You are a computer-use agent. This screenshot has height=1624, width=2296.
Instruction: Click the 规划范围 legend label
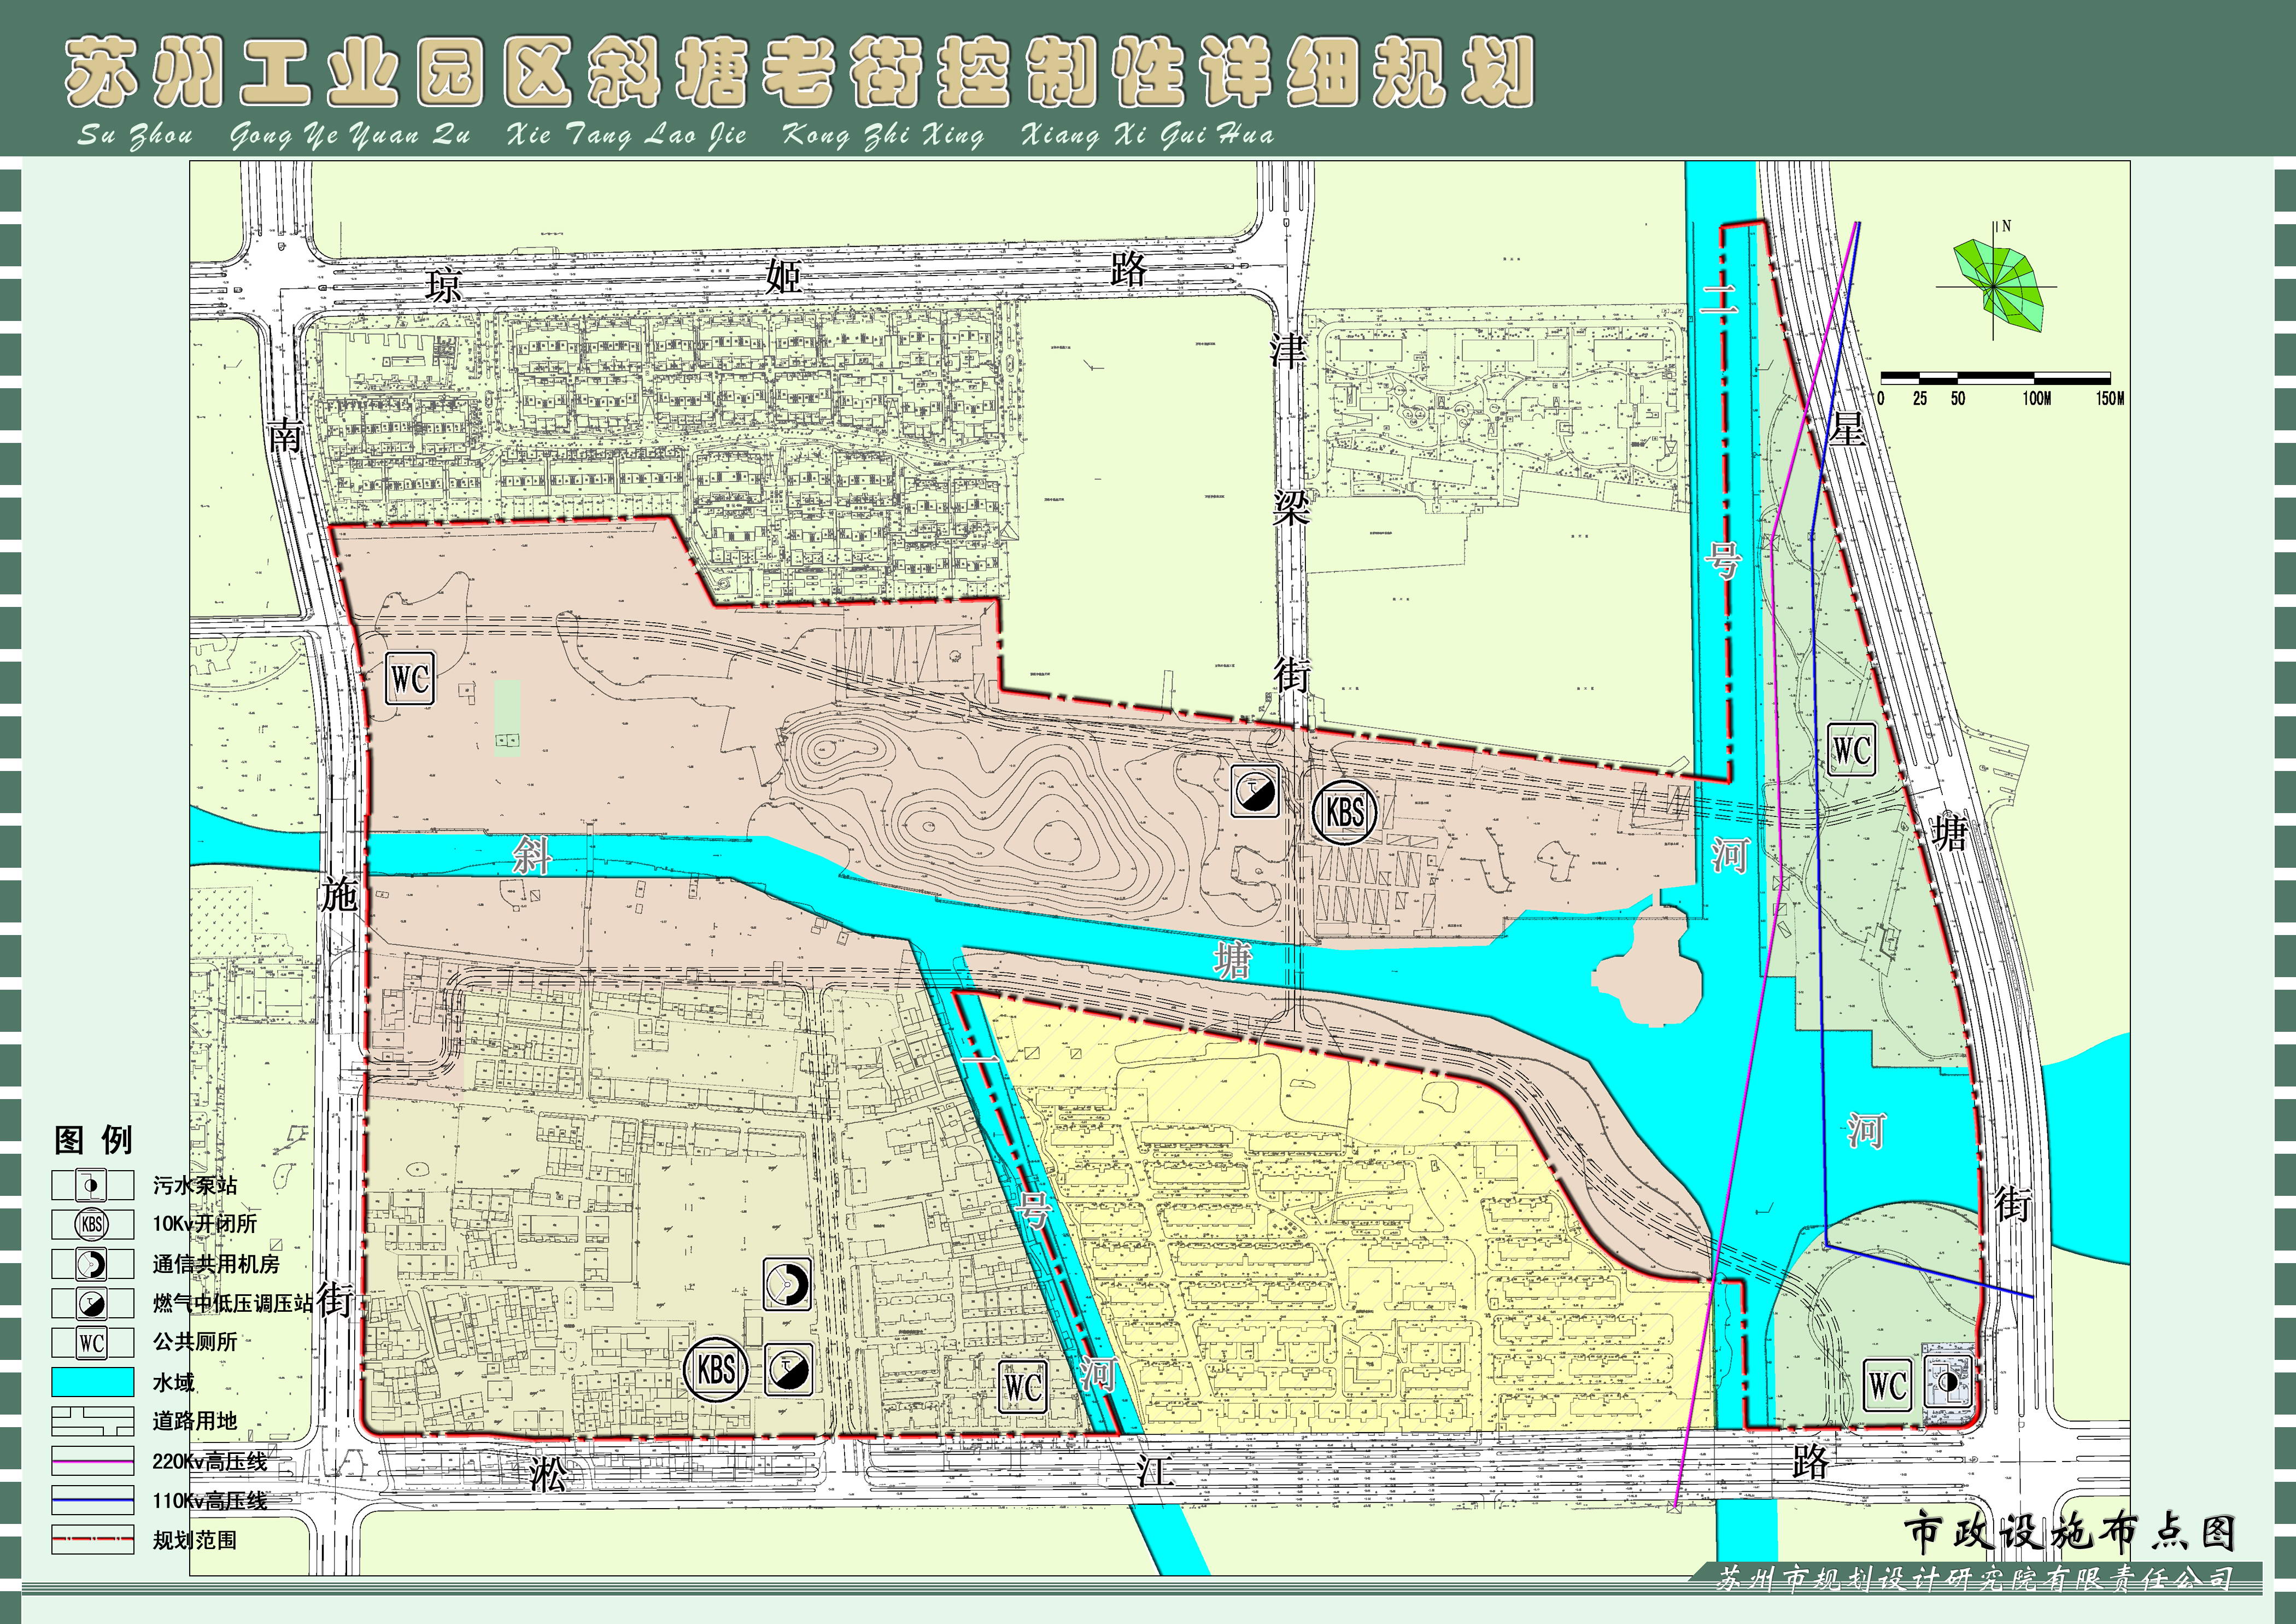coord(195,1540)
